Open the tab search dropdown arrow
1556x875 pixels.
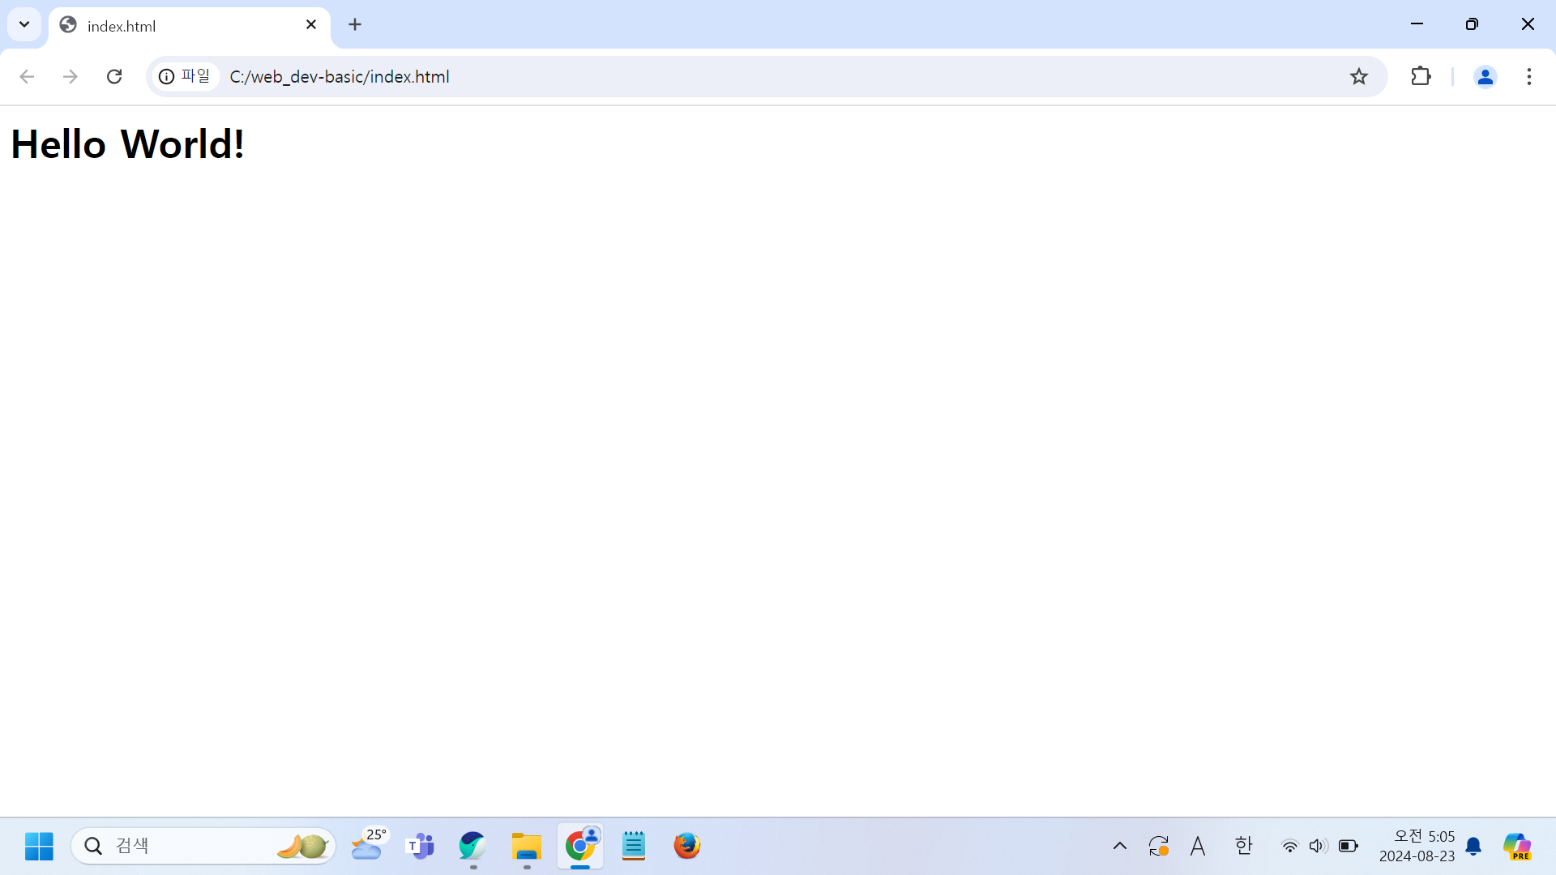point(24,24)
